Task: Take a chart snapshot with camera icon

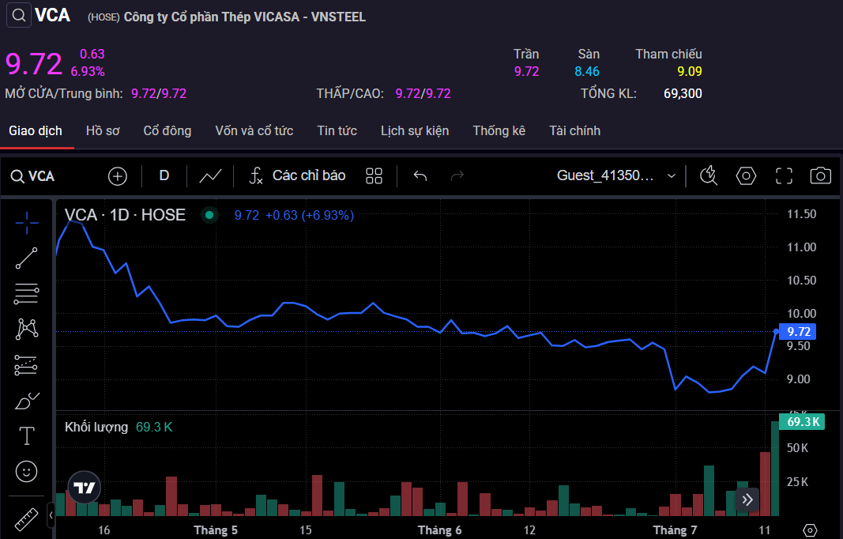Action: (821, 175)
